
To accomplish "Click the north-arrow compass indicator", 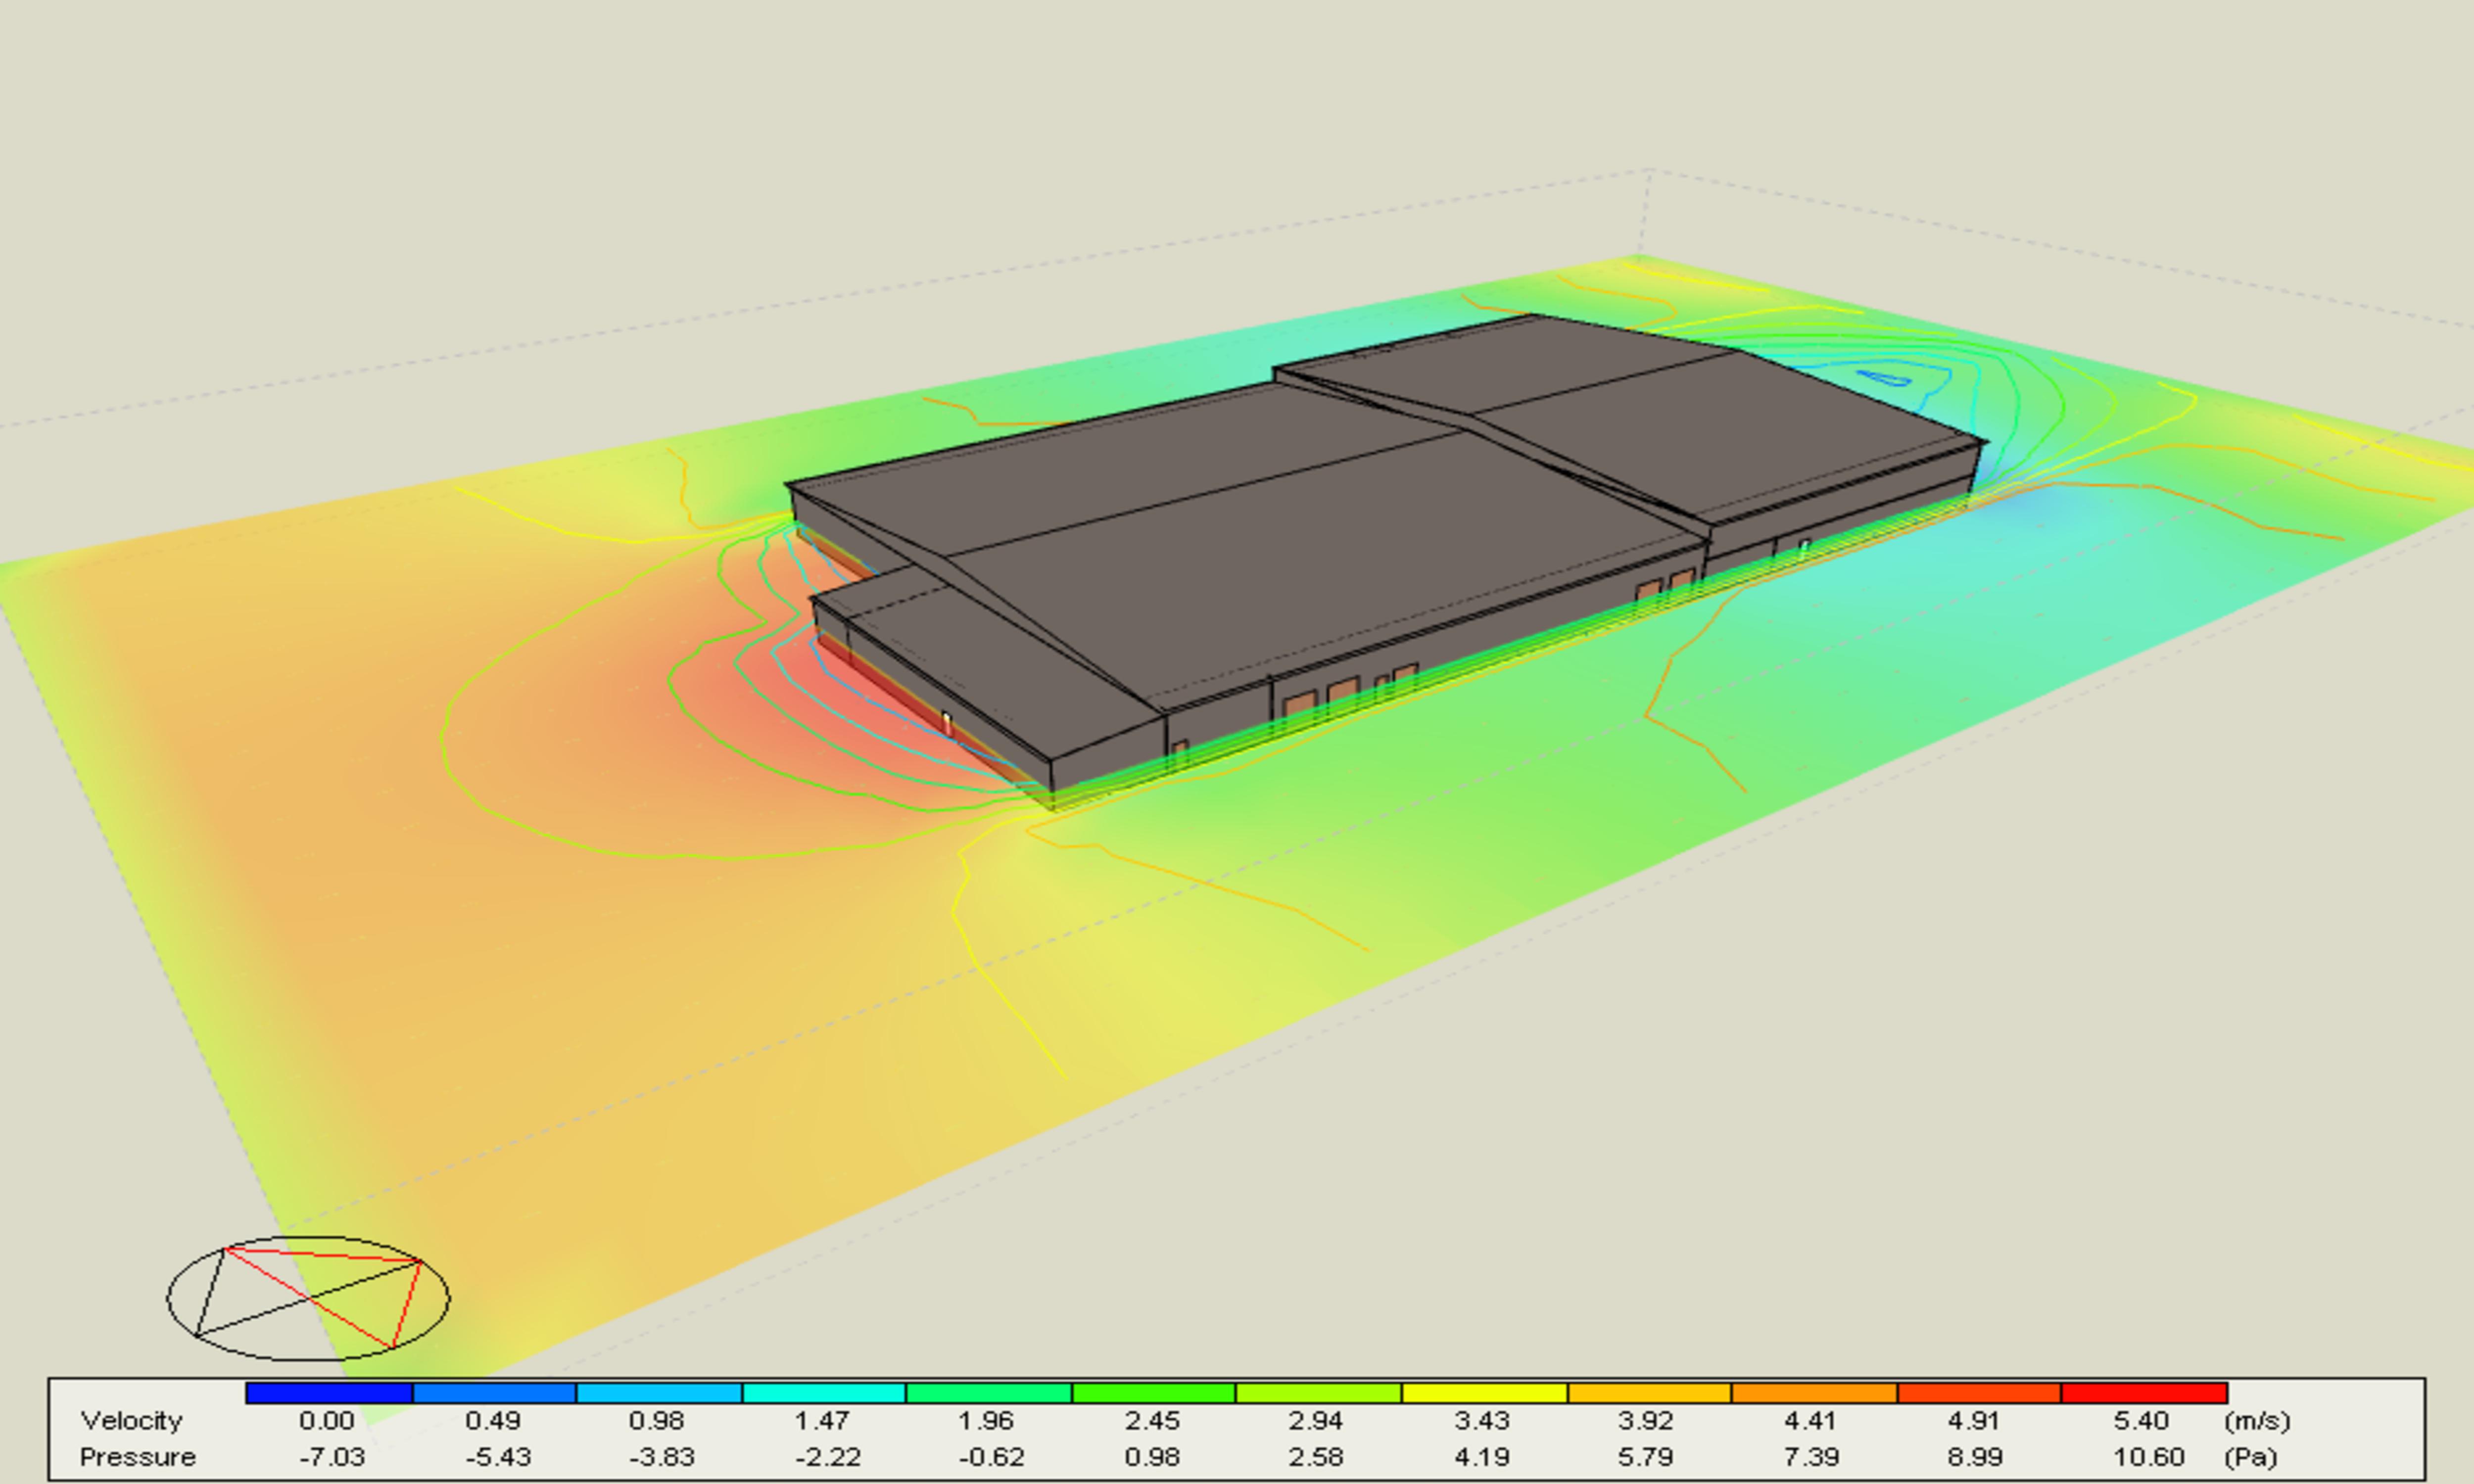I will click(x=308, y=1298).
